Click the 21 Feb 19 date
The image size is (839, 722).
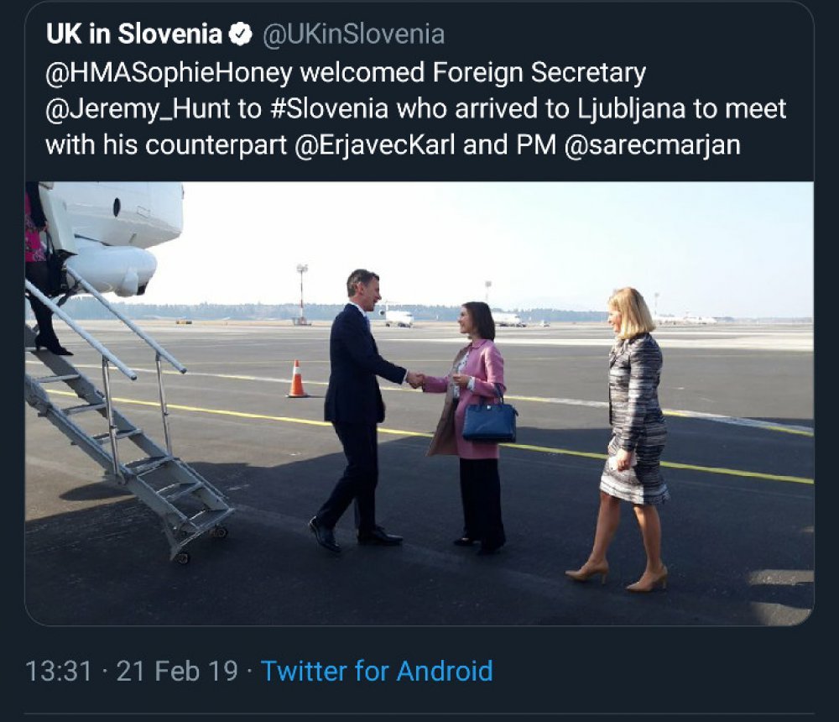coord(177,672)
